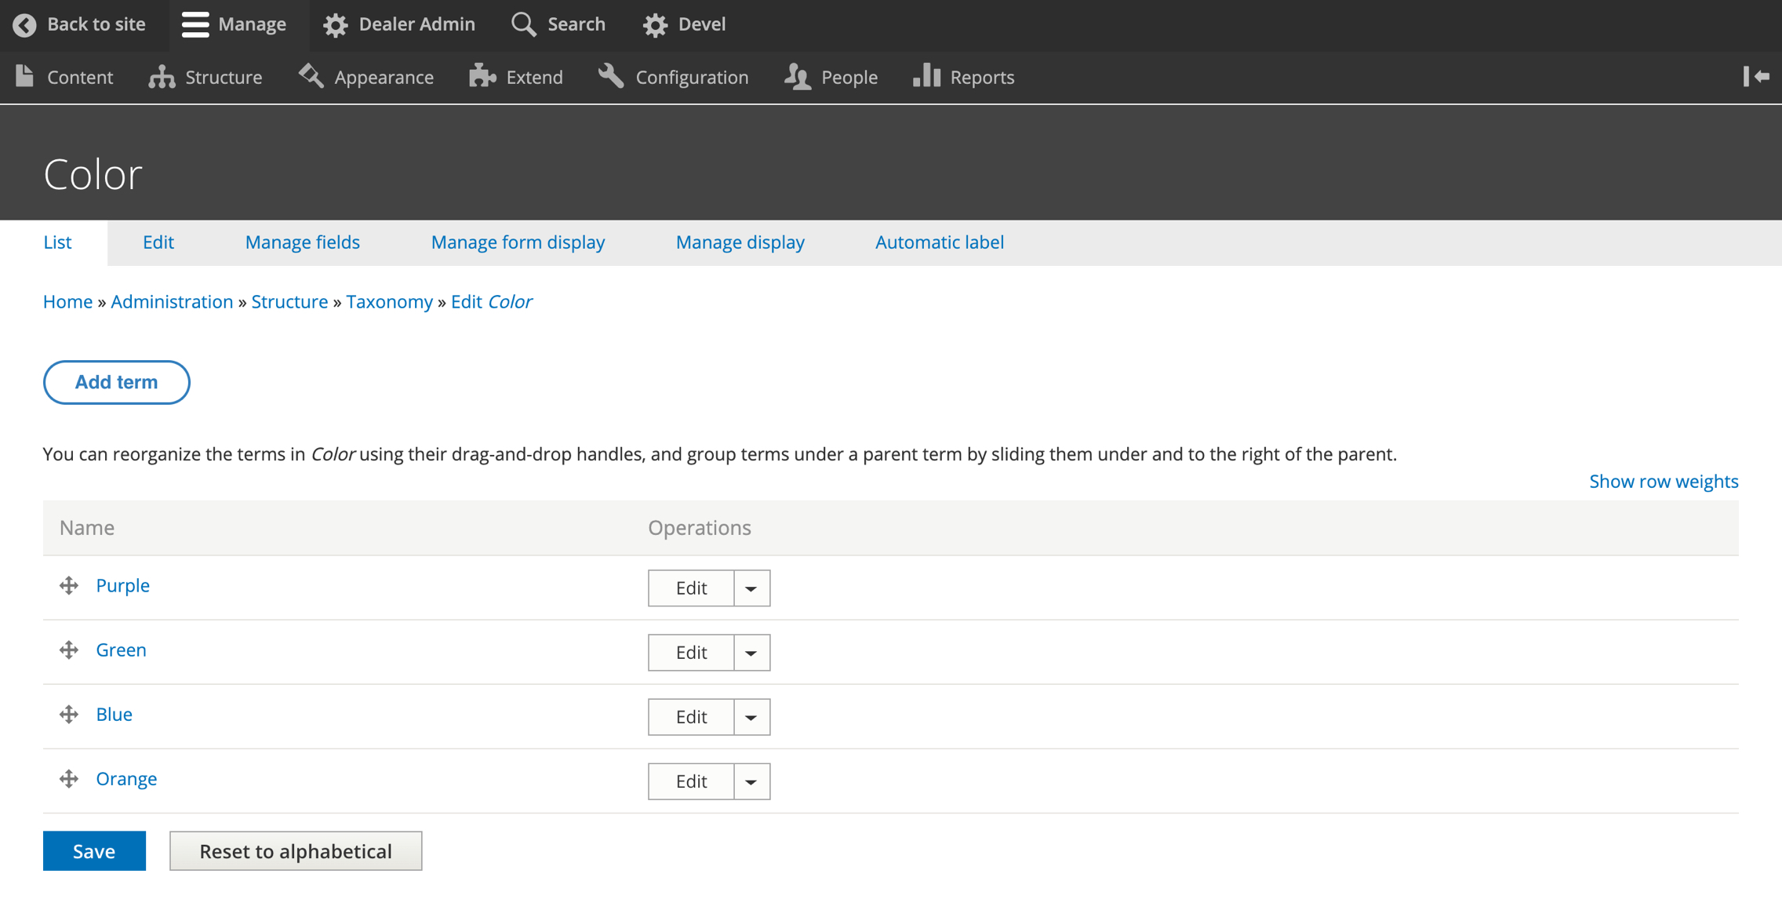Open the Dealer Admin toolbar label

(416, 24)
